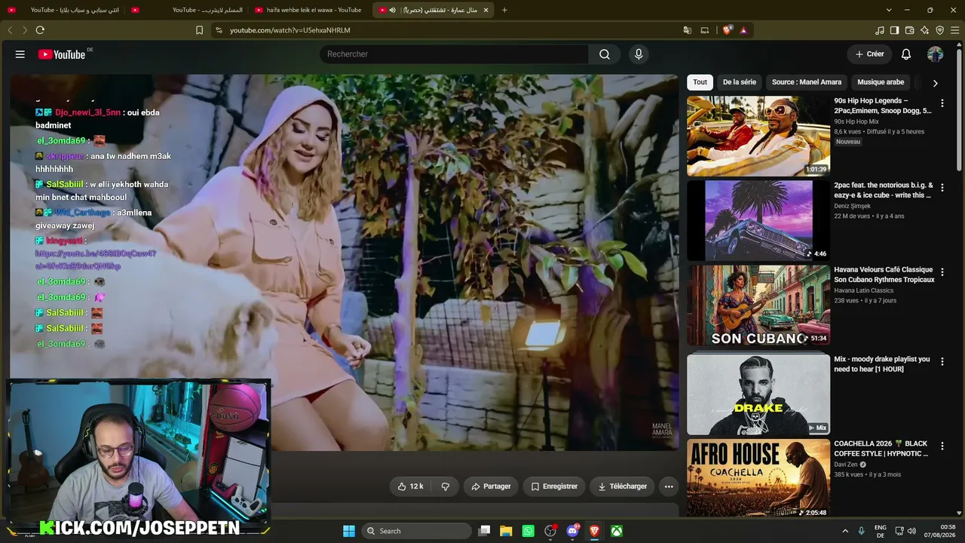Go back to the previous page

10,30
